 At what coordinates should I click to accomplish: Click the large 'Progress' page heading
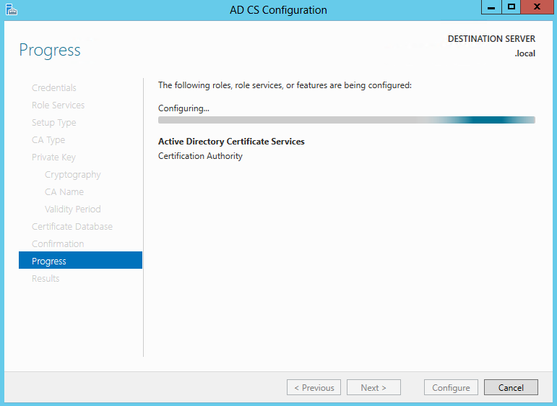pyautogui.click(x=50, y=51)
